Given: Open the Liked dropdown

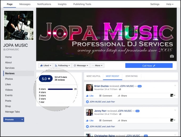Looking at the screenshot, I should [46, 66].
